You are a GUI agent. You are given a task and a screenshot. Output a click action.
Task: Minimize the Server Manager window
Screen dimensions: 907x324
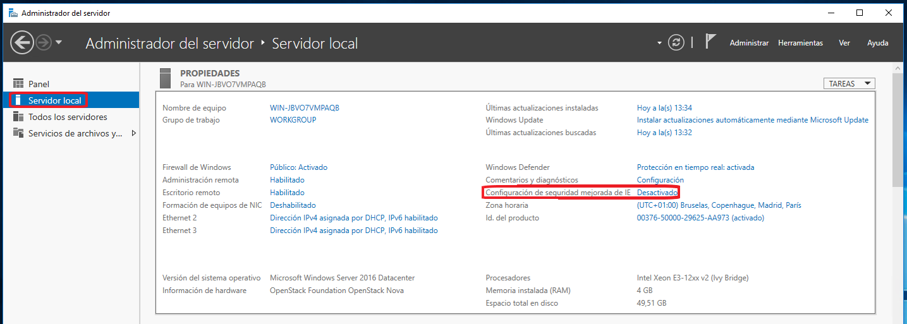coord(831,13)
